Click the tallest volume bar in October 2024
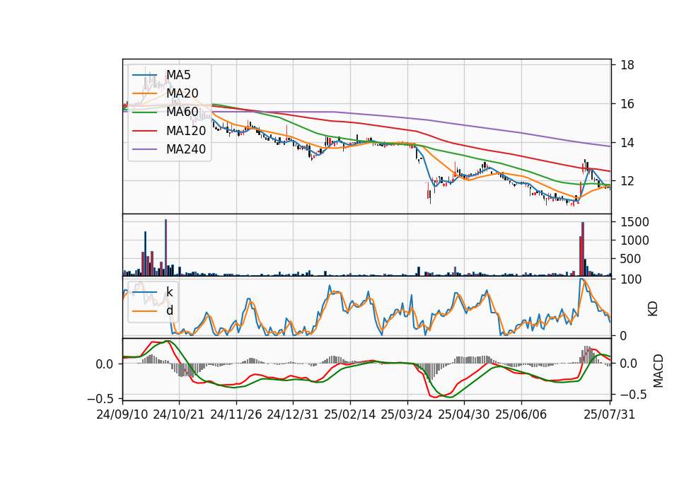This screenshot has width=679, height=488. tap(166, 248)
